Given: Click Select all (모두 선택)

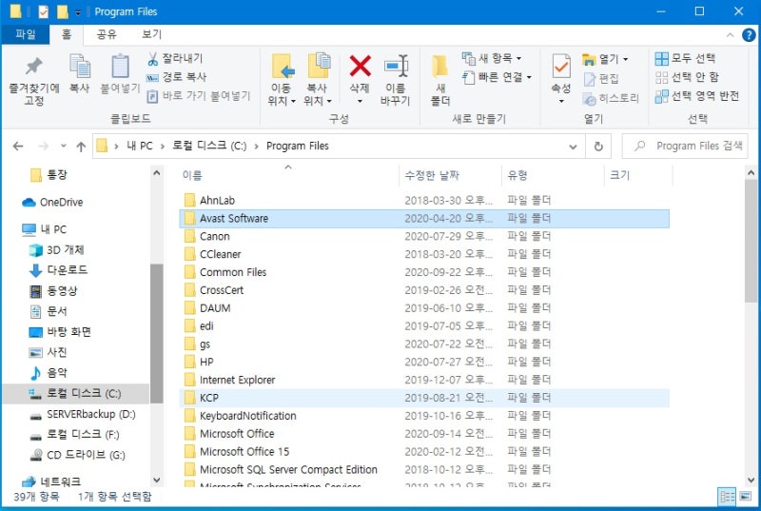Looking at the screenshot, I should (x=685, y=59).
